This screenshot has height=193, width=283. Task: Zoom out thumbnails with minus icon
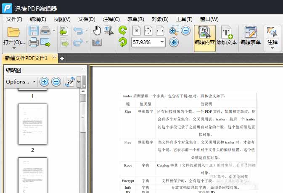pos(56,82)
